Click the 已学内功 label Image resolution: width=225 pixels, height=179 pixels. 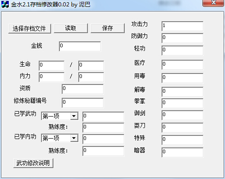point(25,136)
